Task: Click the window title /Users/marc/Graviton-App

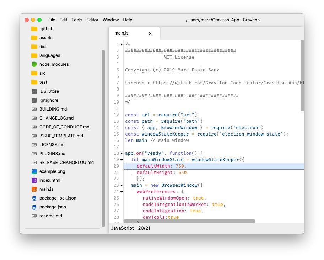Action: click(x=223, y=20)
